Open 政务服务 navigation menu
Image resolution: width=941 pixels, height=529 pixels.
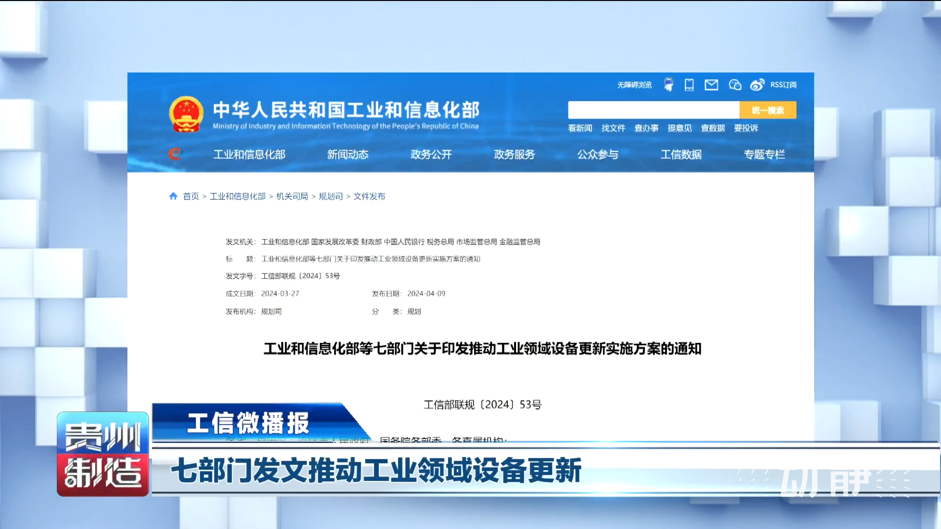pos(514,154)
